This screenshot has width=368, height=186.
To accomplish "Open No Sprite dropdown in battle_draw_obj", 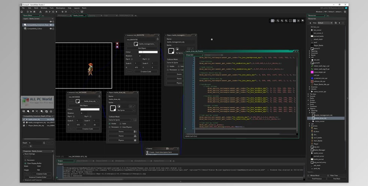I will coord(126,110).
